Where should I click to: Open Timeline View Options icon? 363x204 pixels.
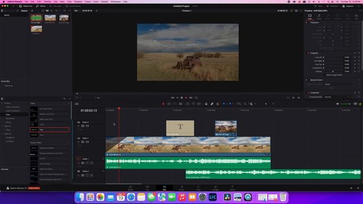pos(77,104)
